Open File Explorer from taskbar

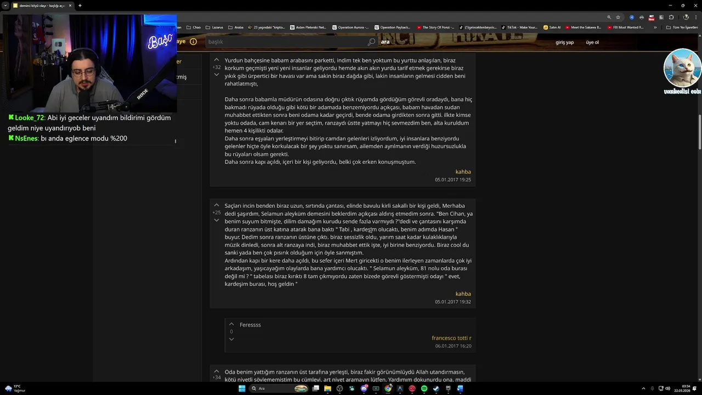[327, 388]
